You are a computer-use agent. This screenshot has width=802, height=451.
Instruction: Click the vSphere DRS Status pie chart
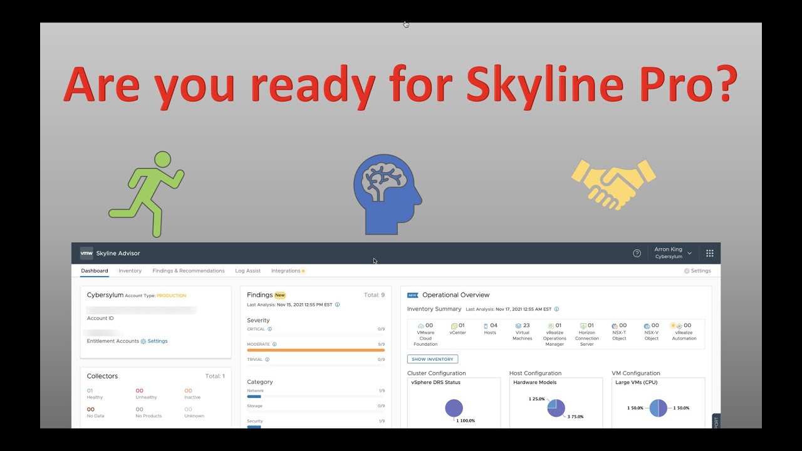454,408
